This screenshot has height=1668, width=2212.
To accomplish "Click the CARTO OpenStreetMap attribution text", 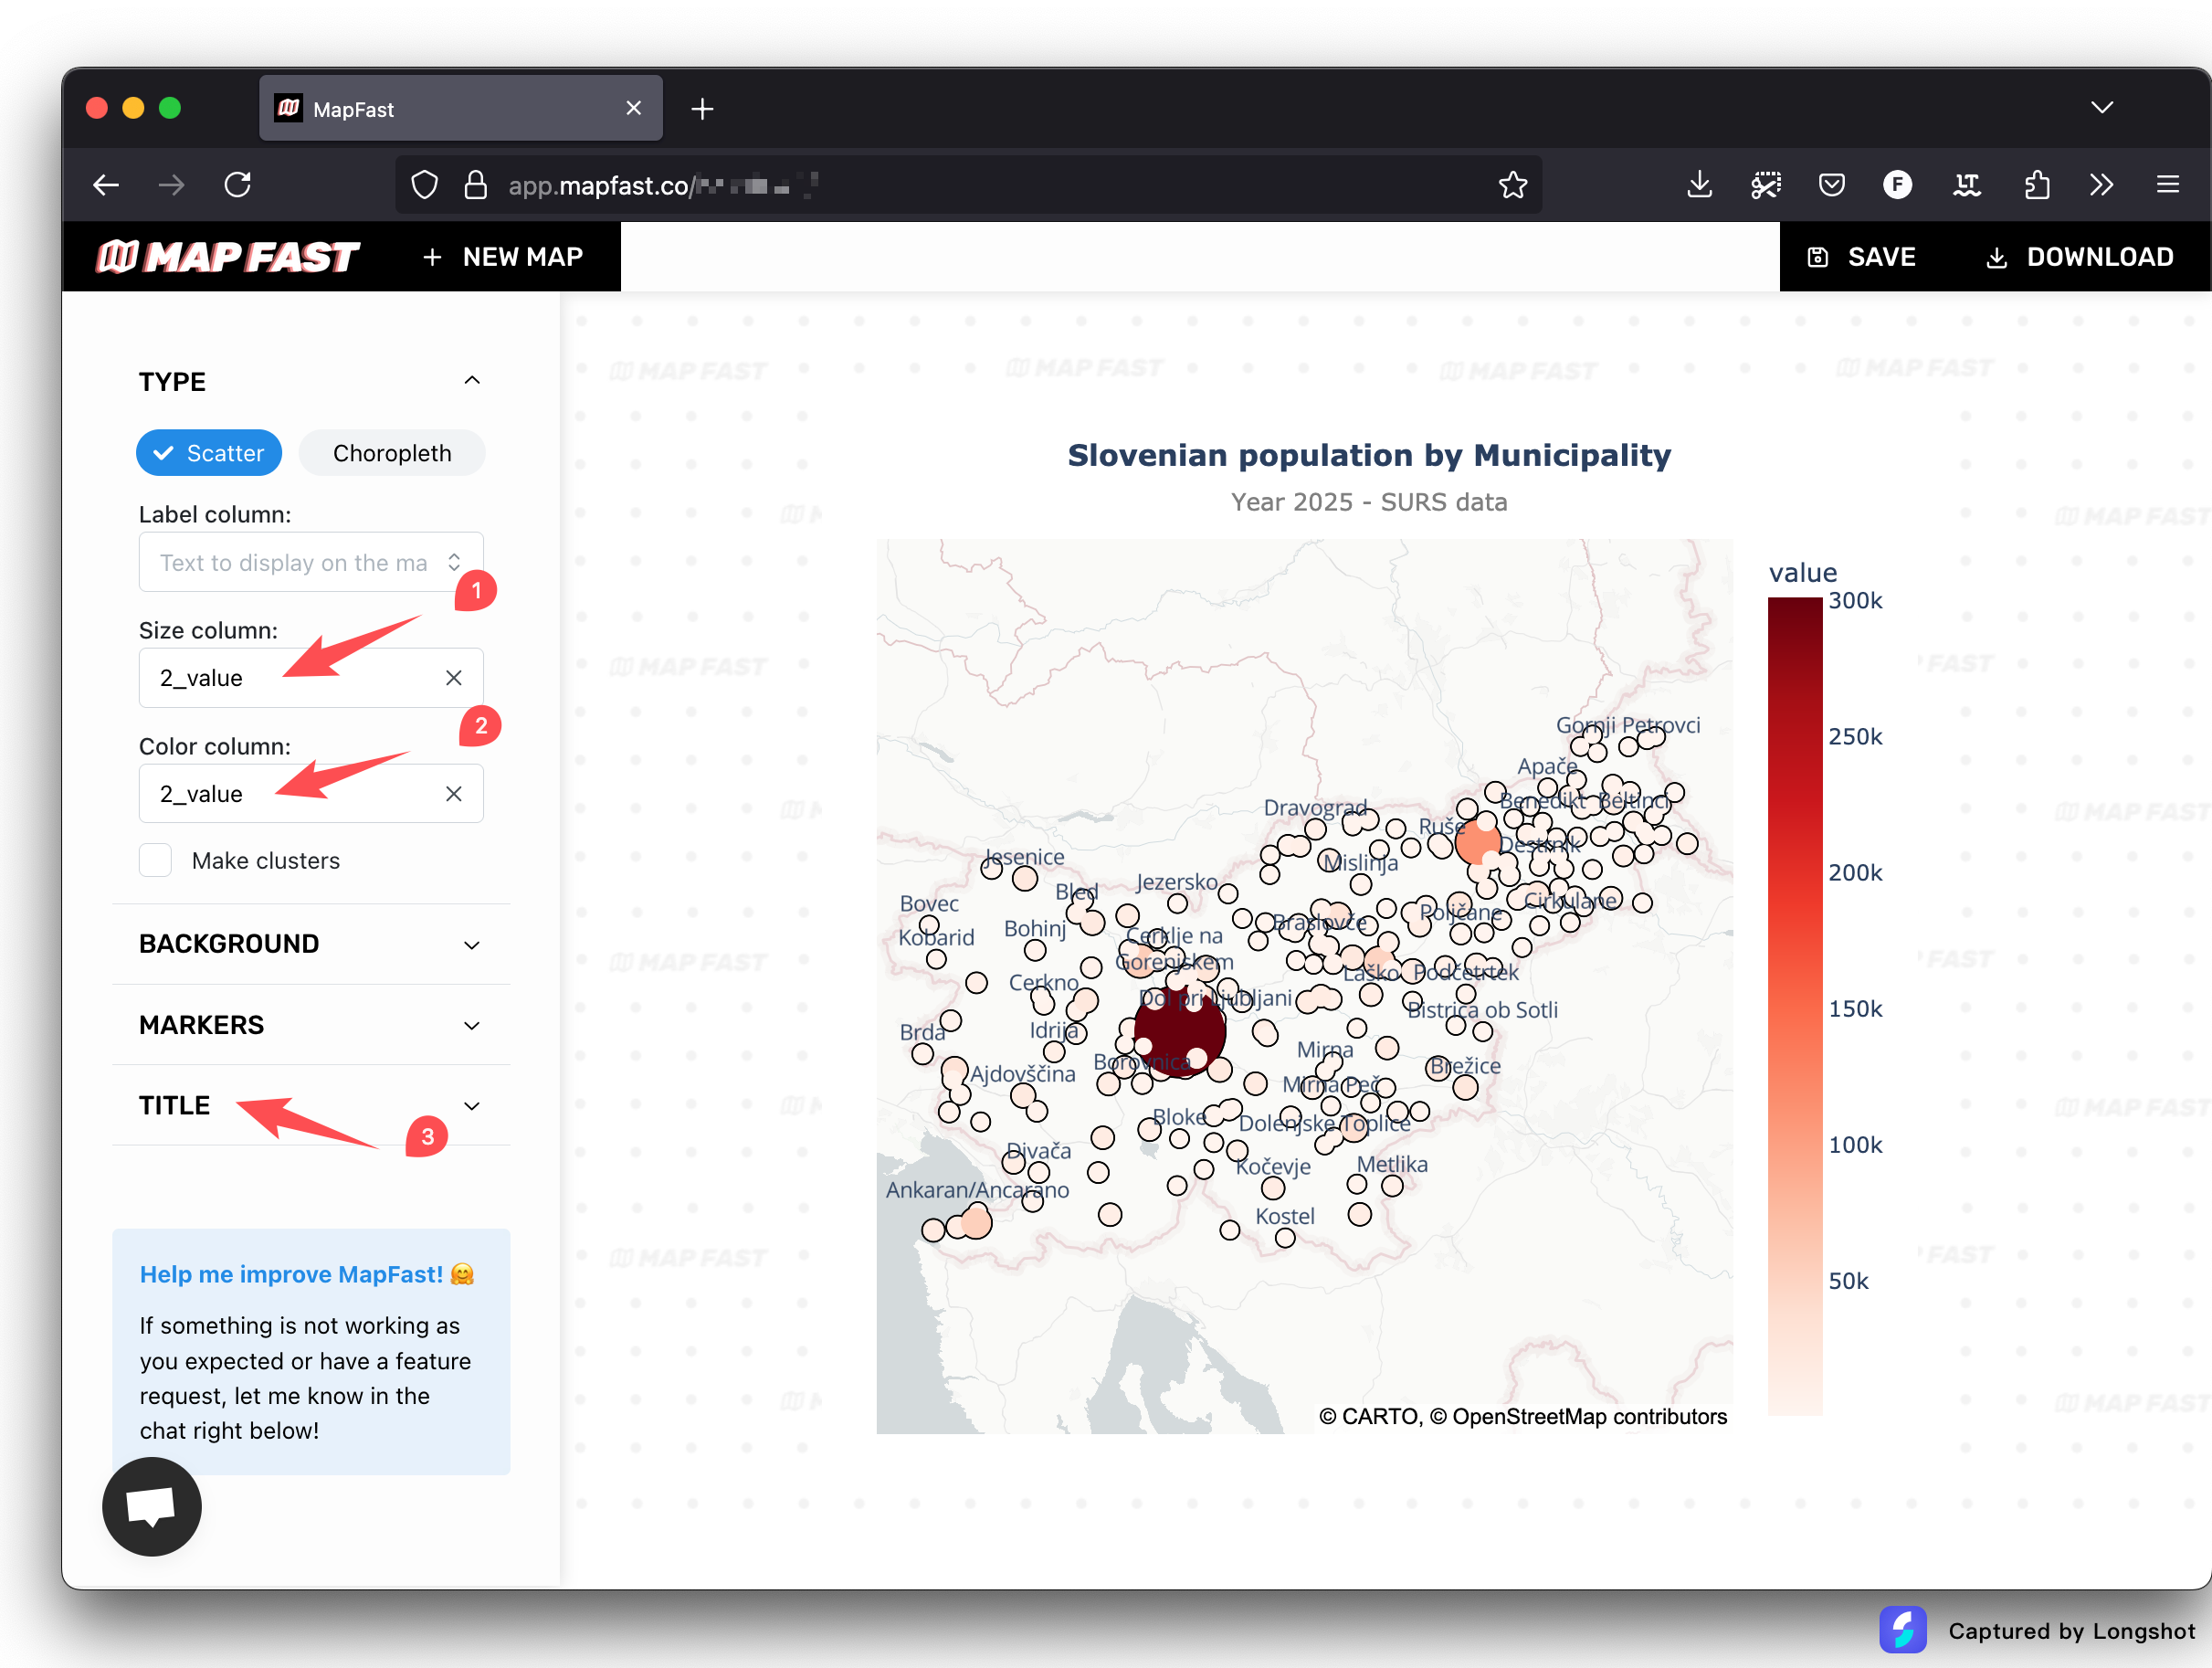I will (x=1522, y=1417).
